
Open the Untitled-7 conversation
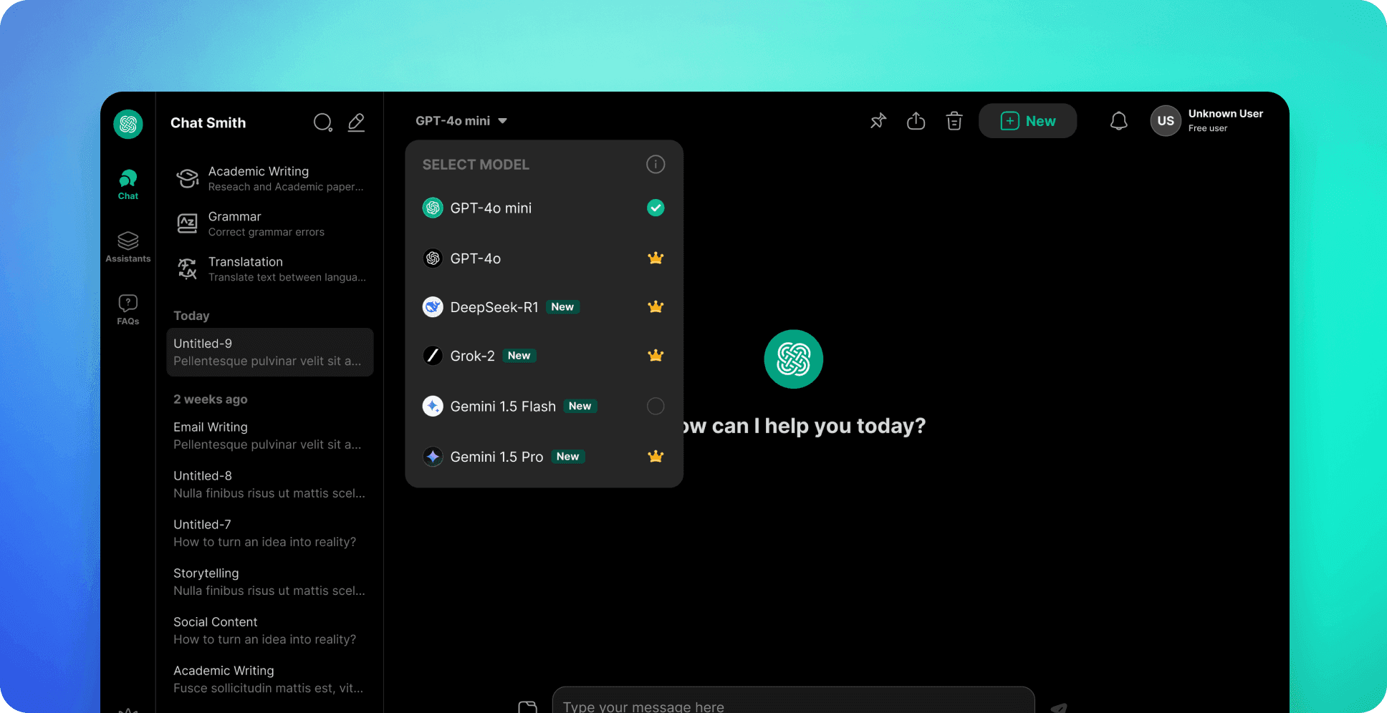click(270, 533)
